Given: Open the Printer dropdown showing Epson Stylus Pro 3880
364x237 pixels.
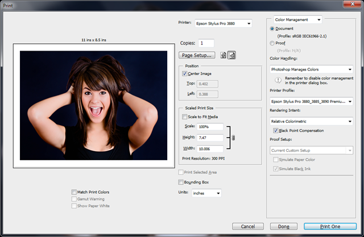Looking at the screenshot, I should click(223, 23).
